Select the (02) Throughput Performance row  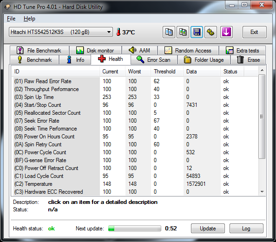click(x=135, y=89)
